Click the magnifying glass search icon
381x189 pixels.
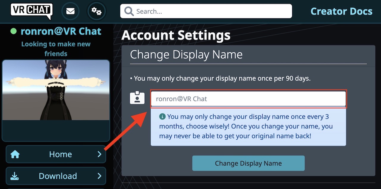click(x=129, y=11)
